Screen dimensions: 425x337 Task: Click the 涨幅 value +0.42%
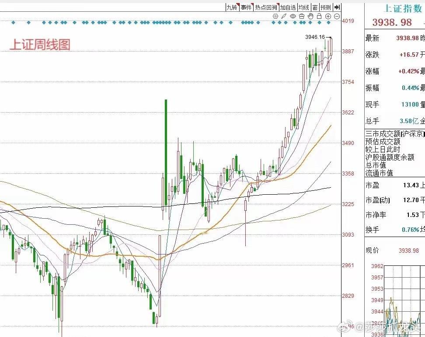(x=408, y=71)
